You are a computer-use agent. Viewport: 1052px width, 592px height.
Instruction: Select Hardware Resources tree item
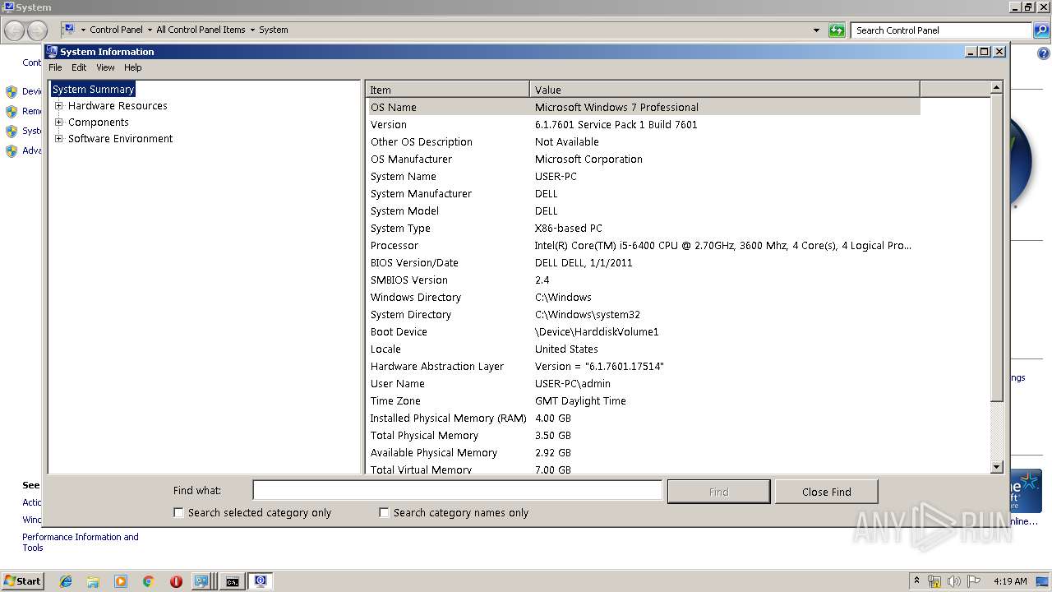pyautogui.click(x=118, y=105)
